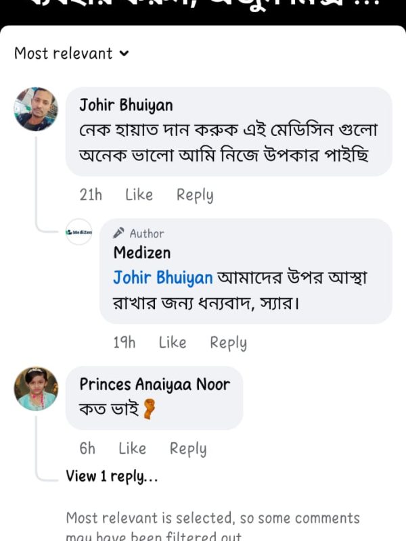Viewport: 406px width, 541px height.
Task: Like the Medizen author reply
Action: click(173, 343)
